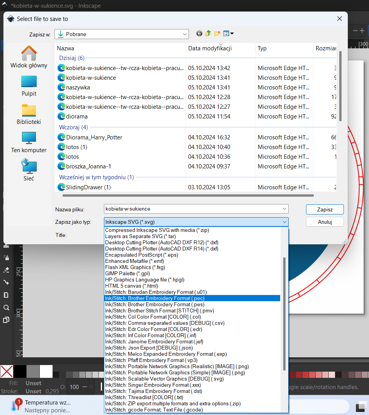The height and width of the screenshot is (415, 369).
Task: Select the file broszka_Joanna-1
Action: point(88,166)
